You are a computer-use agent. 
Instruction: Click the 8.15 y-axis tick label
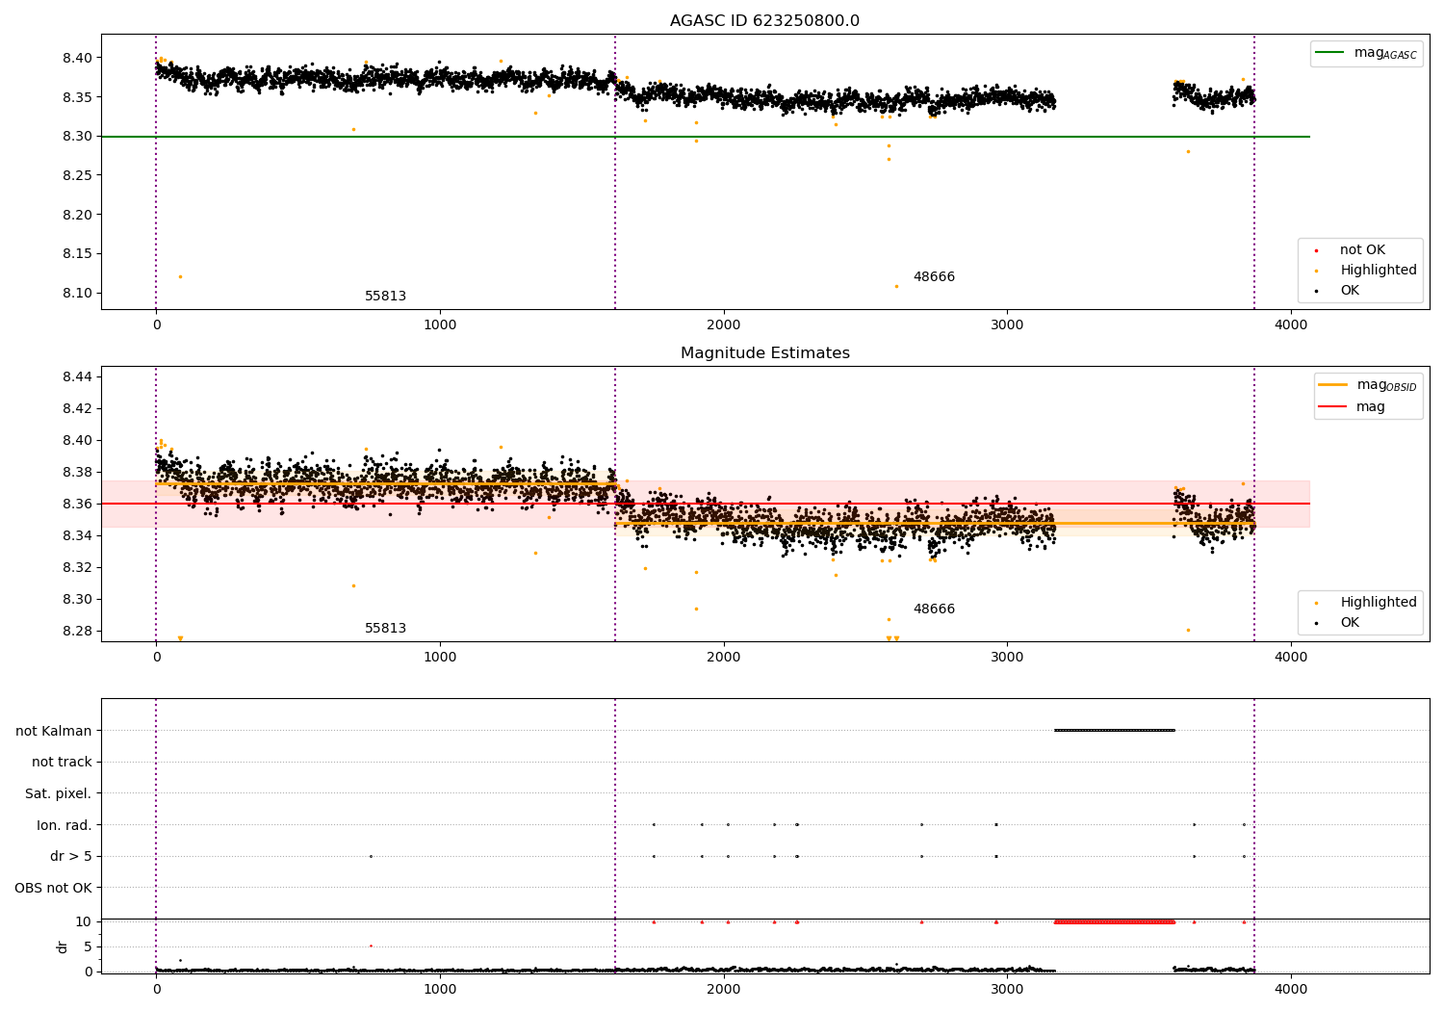(76, 254)
